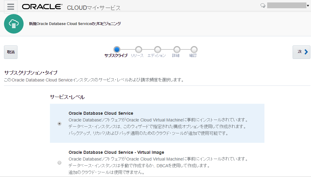Go to the 確認 wizard step
The image size is (311, 177).
(194, 49)
